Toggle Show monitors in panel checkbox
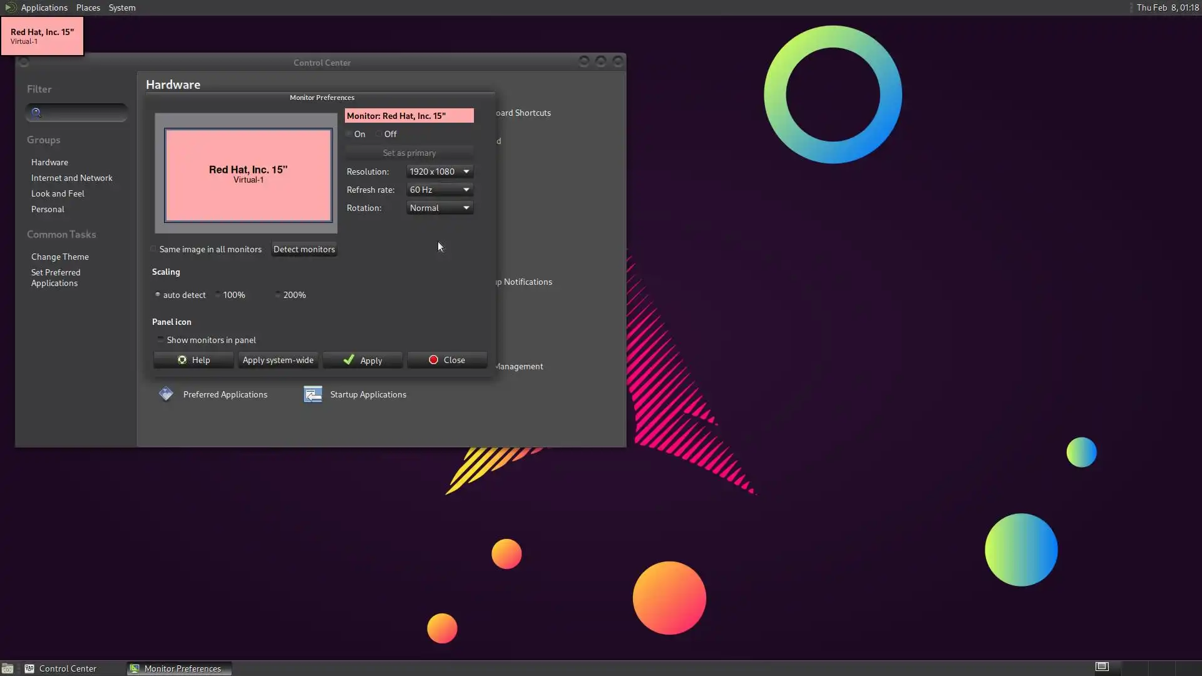The width and height of the screenshot is (1202, 676). pos(161,340)
